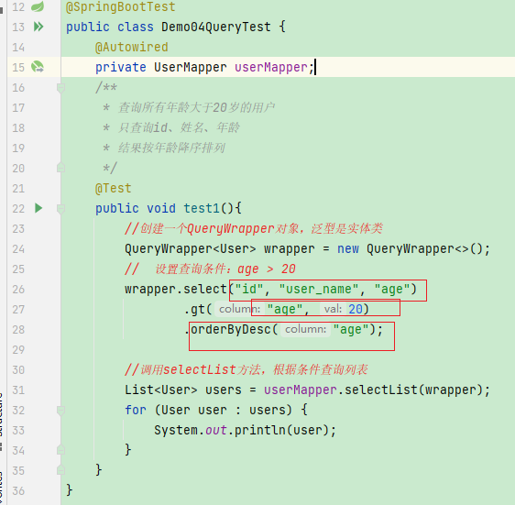This screenshot has width=515, height=505.
Task: Collapse the Javadoc comment at line 16
Action: (x=60, y=88)
